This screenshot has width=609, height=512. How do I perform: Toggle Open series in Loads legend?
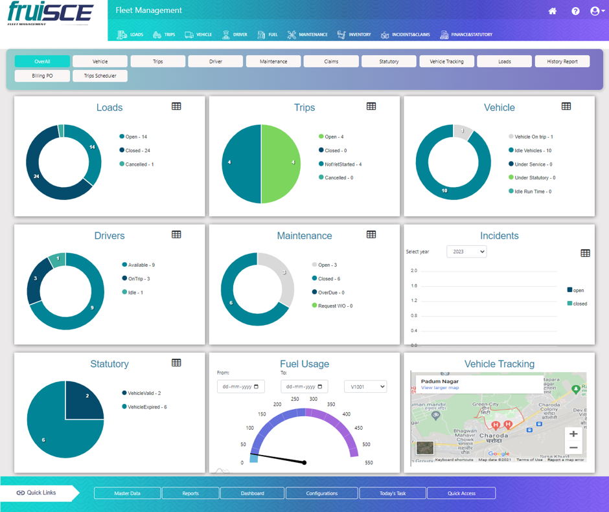pyautogui.click(x=133, y=137)
